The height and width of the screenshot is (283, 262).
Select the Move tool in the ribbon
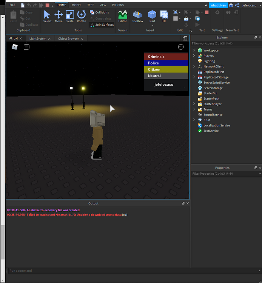point(59,17)
